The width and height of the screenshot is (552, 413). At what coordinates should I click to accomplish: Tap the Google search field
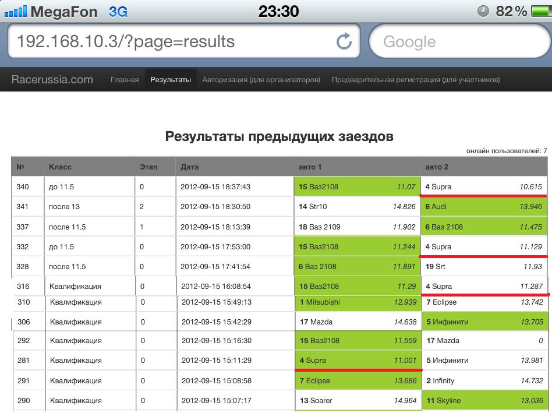point(460,41)
